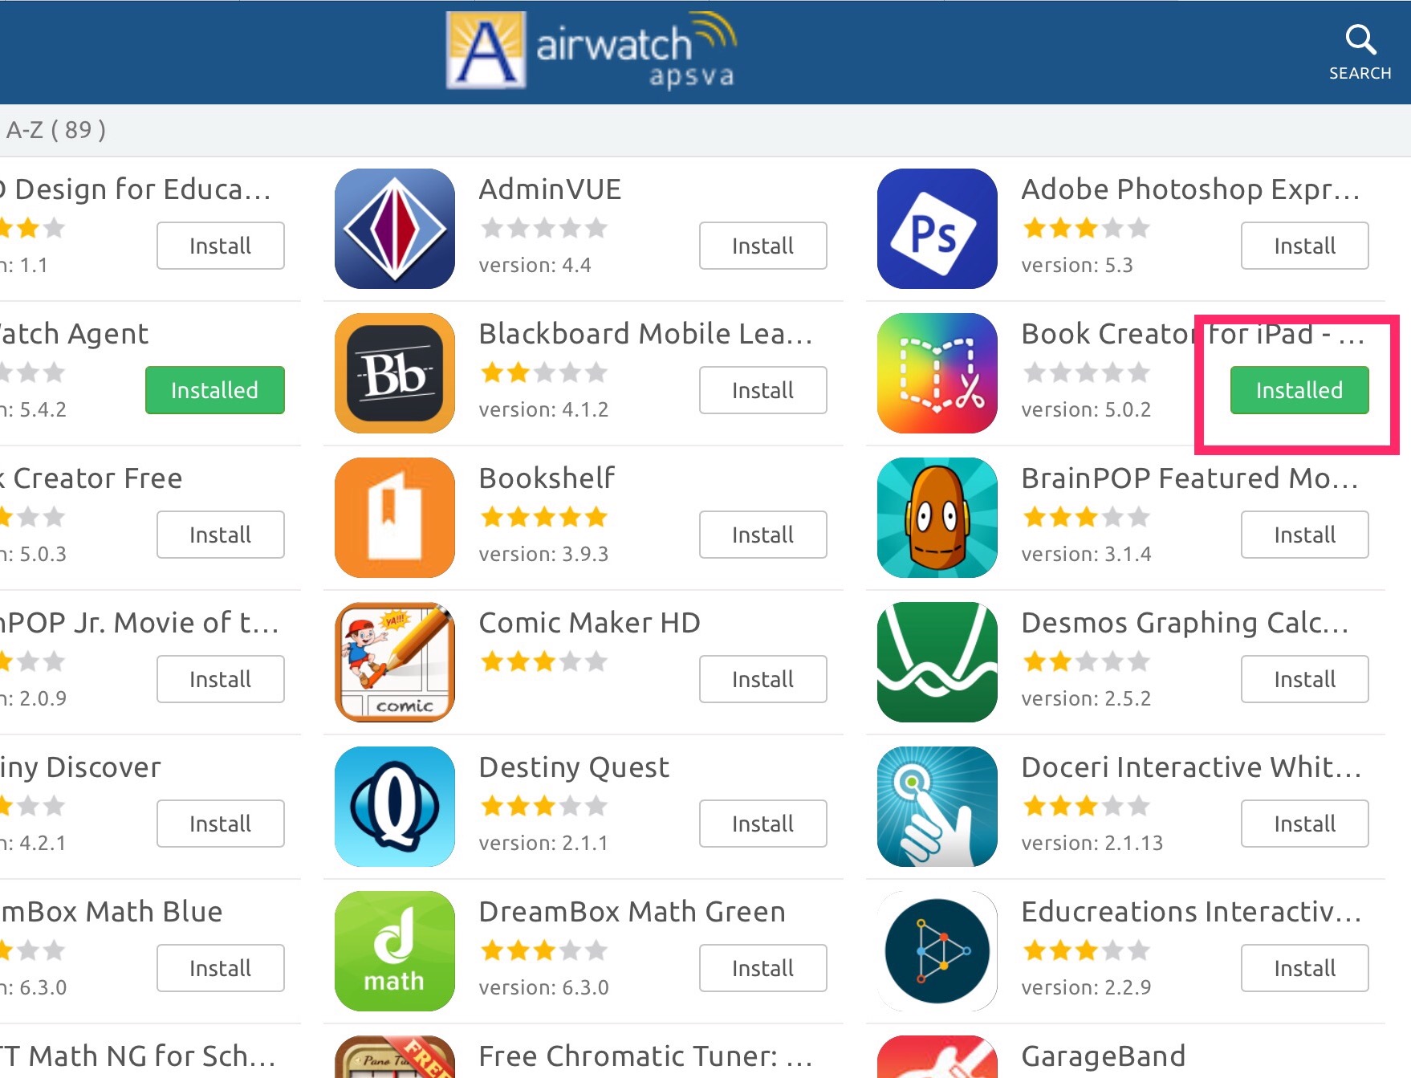The image size is (1411, 1078).
Task: Tap the AdminVUE app icon
Action: pyautogui.click(x=394, y=229)
